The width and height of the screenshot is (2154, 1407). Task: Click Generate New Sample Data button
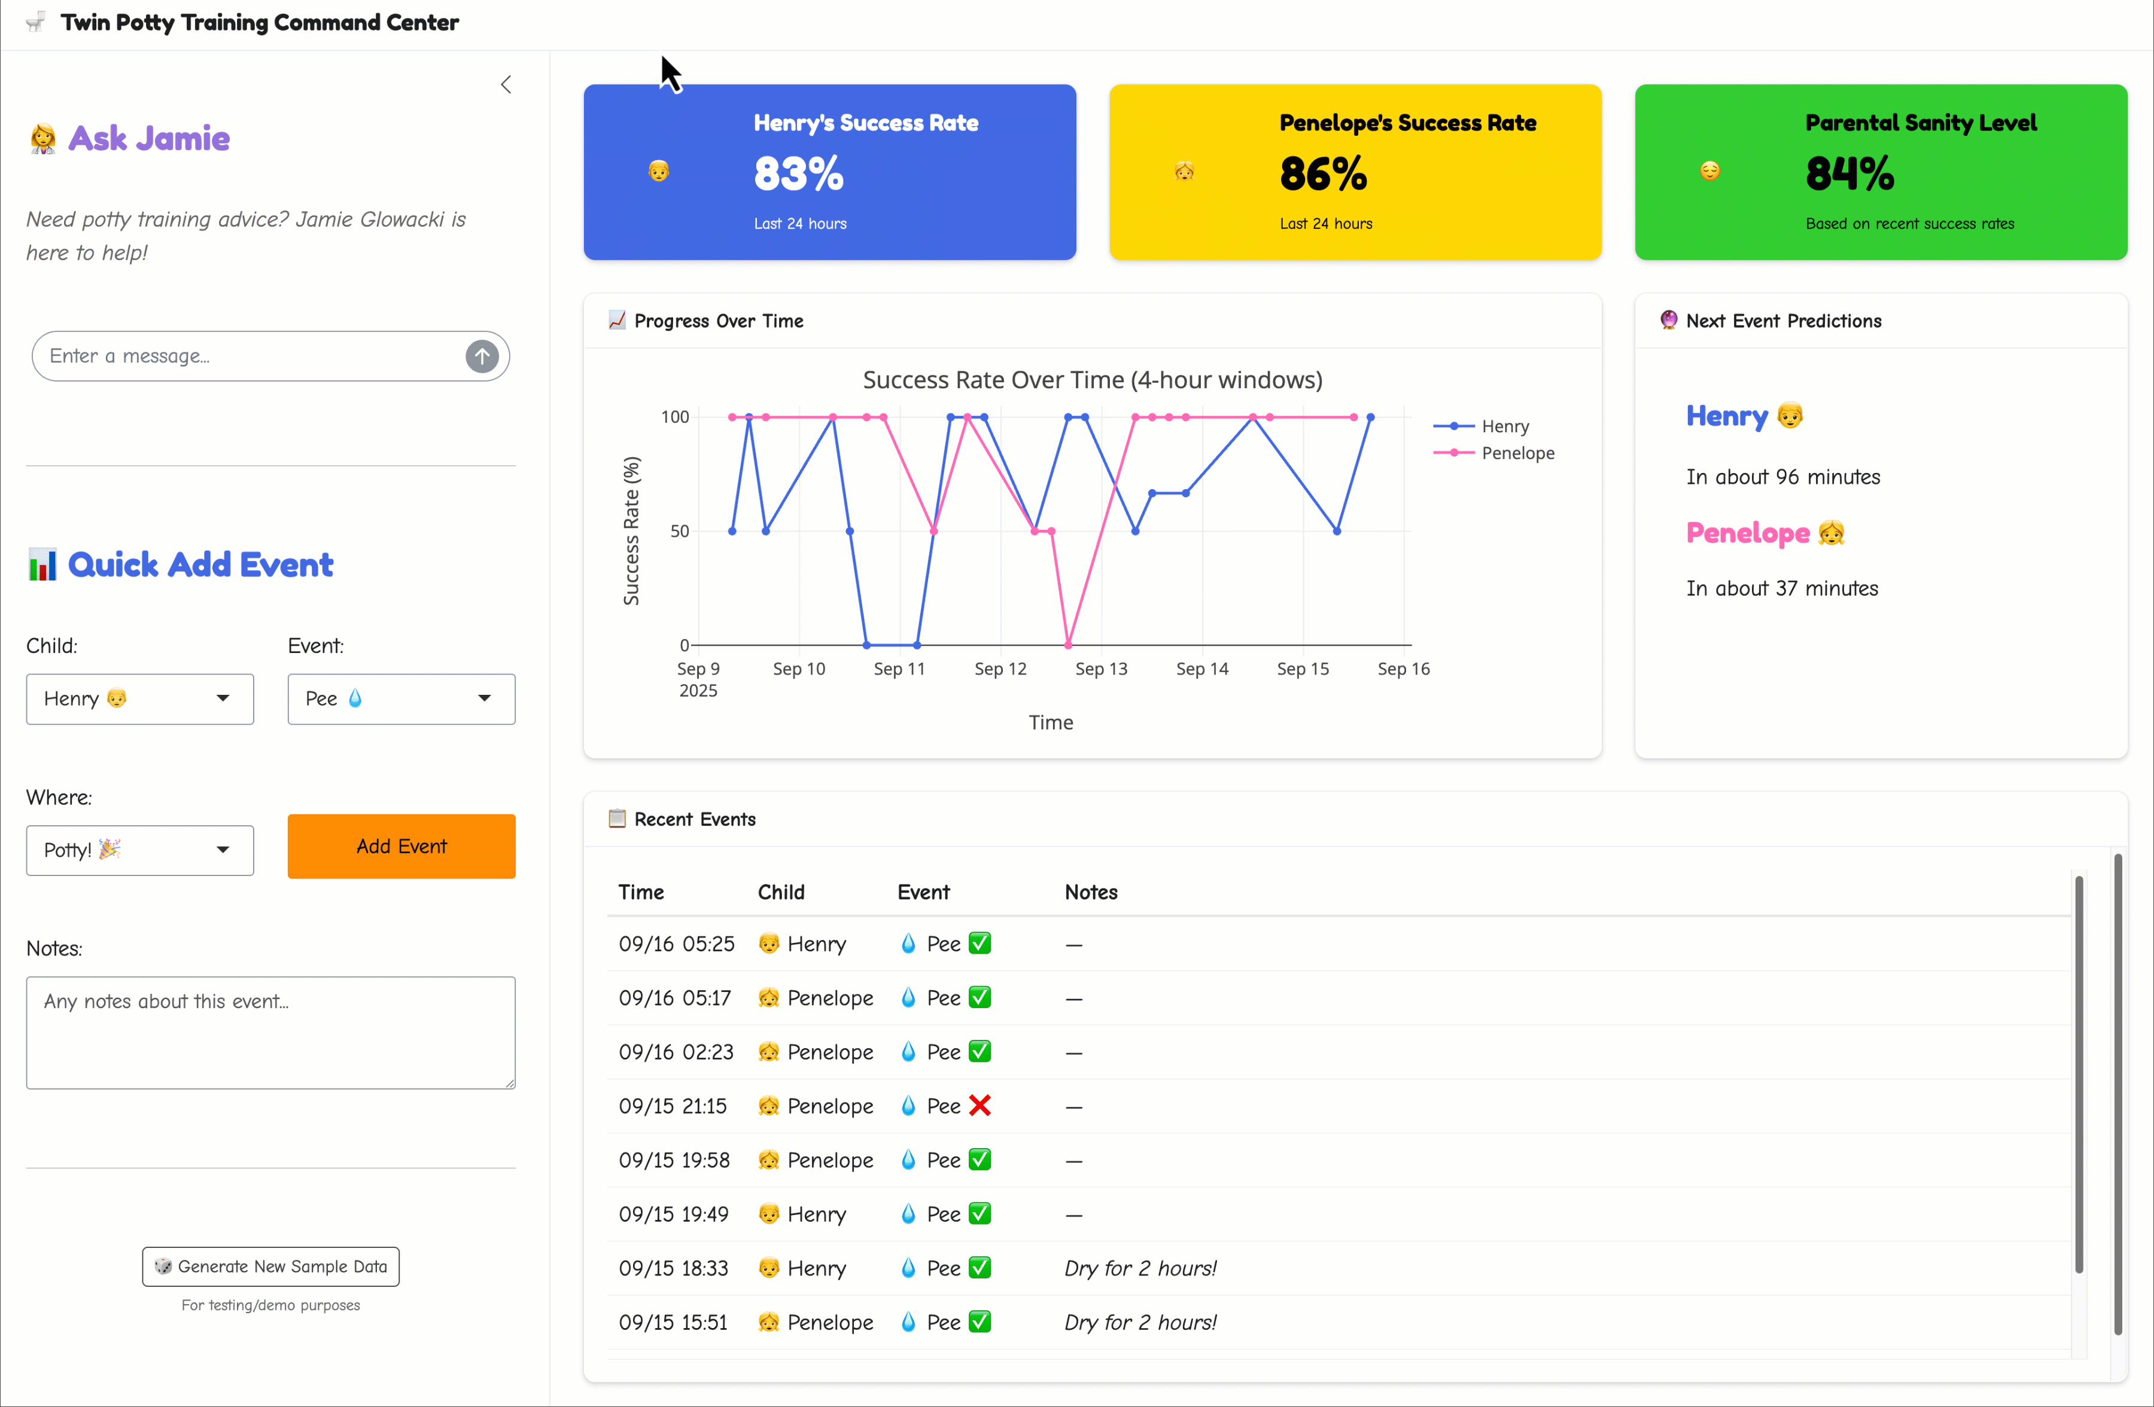270,1267
